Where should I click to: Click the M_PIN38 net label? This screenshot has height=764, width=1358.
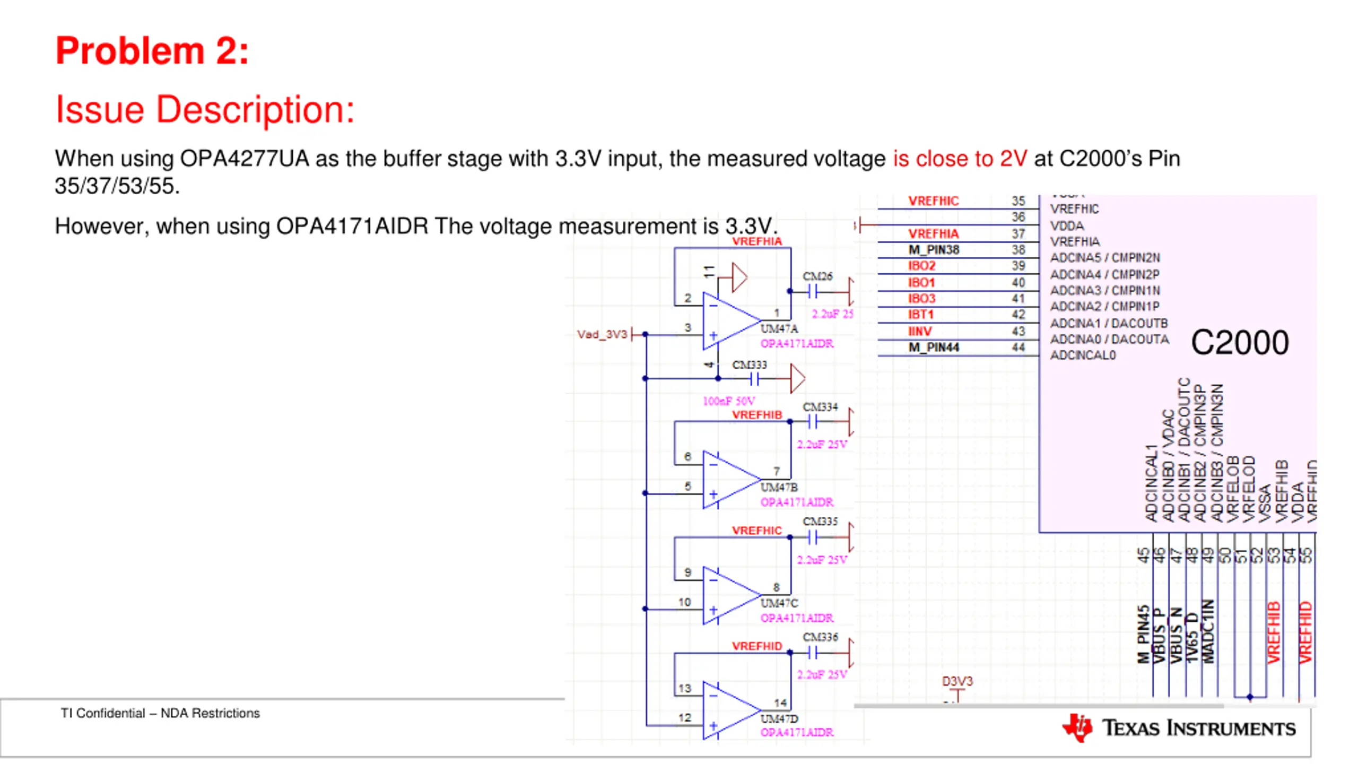[x=934, y=250]
